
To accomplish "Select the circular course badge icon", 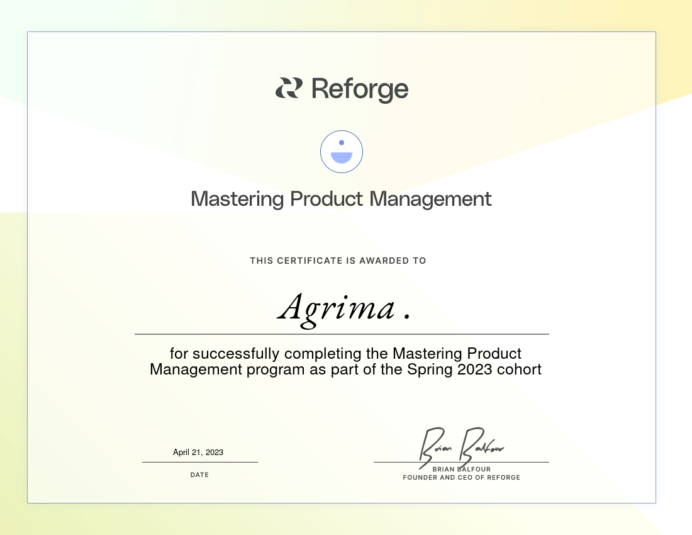I will point(342,152).
